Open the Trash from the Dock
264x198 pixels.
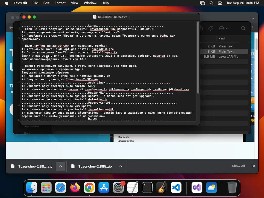coord(232,187)
